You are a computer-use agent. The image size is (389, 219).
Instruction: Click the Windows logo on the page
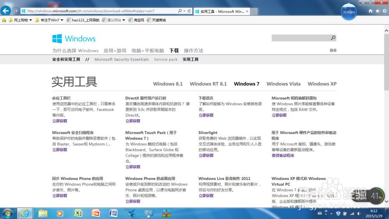pos(74,39)
